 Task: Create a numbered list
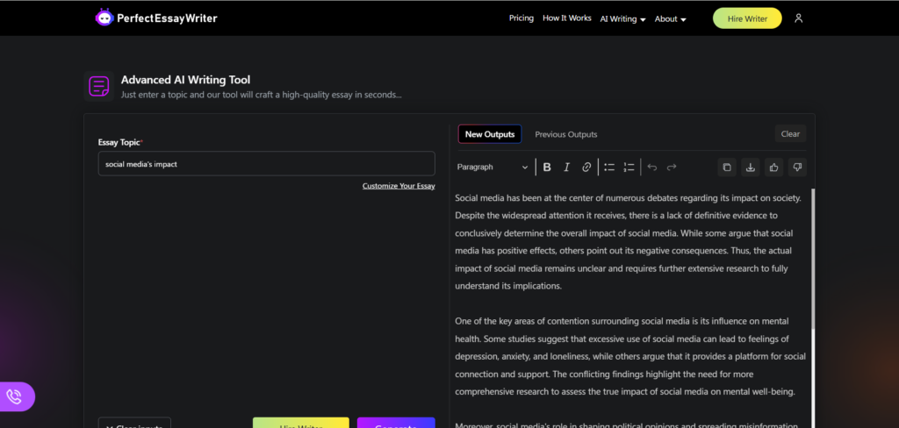(x=629, y=167)
